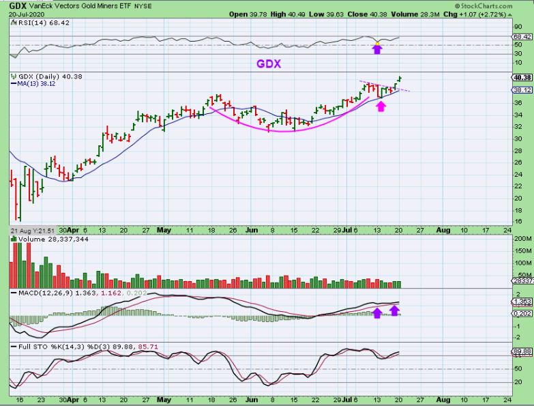534x406 pixels.
Task: Click the VanEck Vectors Gold Miners ETF name
Action: [80, 5]
